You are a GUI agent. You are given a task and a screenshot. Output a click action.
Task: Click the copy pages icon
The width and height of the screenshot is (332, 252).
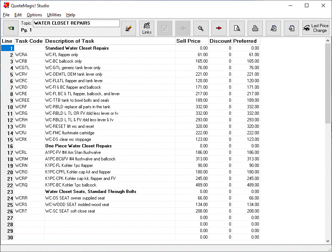[291, 28]
